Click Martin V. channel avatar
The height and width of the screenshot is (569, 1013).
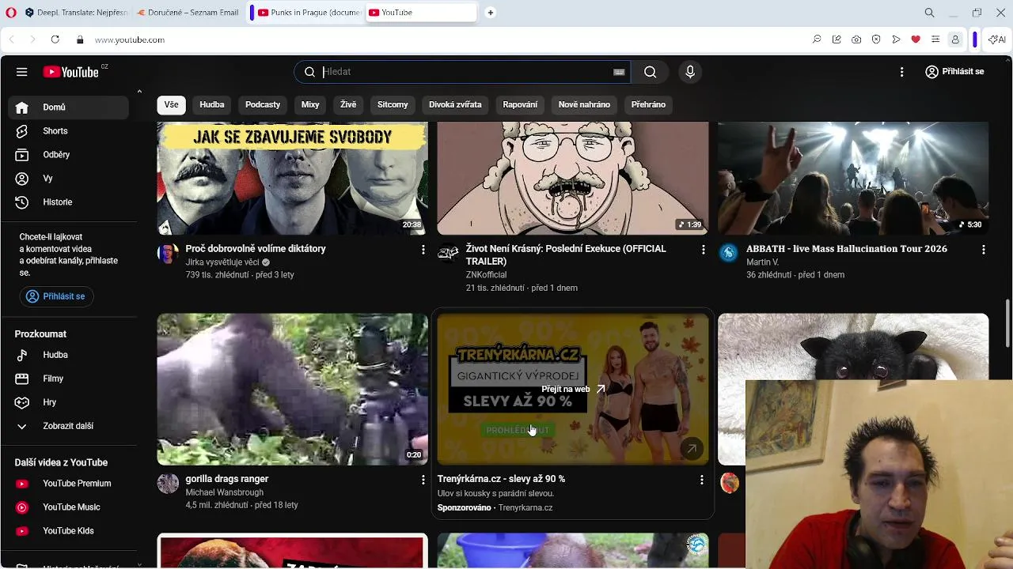[728, 253]
